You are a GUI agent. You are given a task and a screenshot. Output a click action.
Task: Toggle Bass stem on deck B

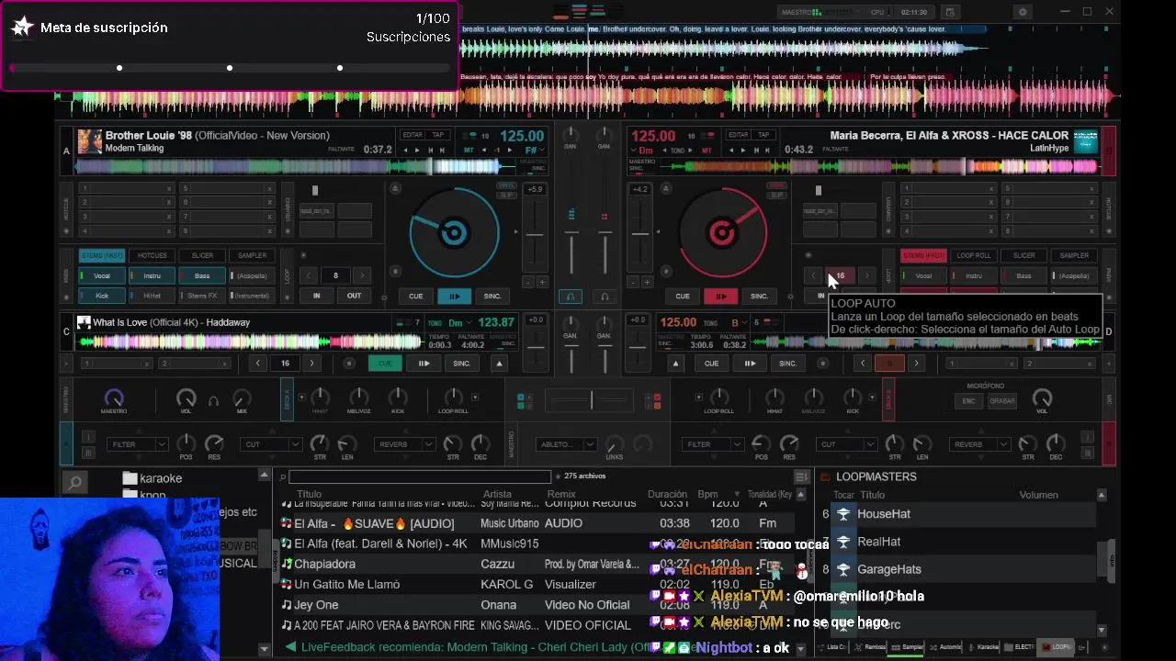click(1023, 275)
